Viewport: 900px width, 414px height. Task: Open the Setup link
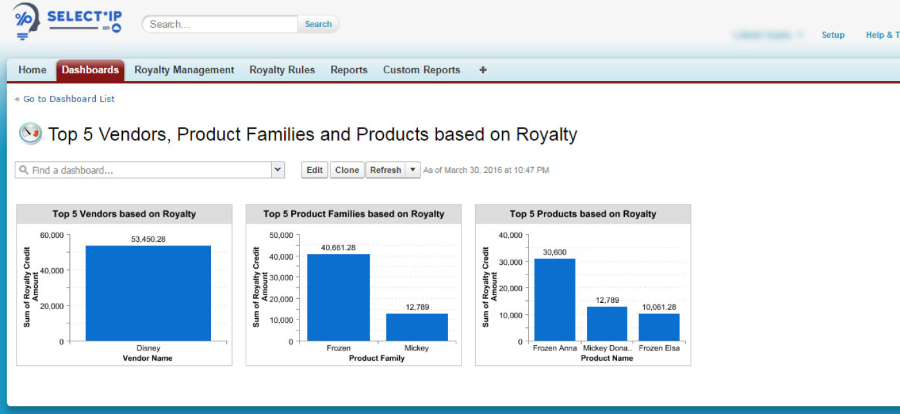[x=833, y=35]
